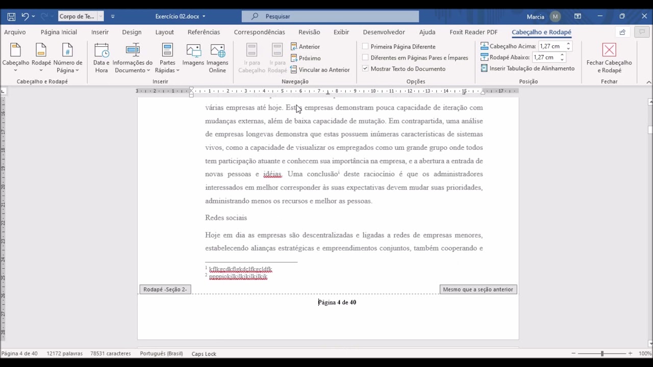Click the 12172 palavras word count
The height and width of the screenshot is (367, 653).
click(x=65, y=354)
